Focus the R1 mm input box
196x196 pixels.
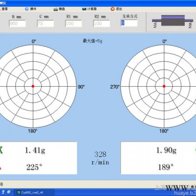(x=73, y=24)
